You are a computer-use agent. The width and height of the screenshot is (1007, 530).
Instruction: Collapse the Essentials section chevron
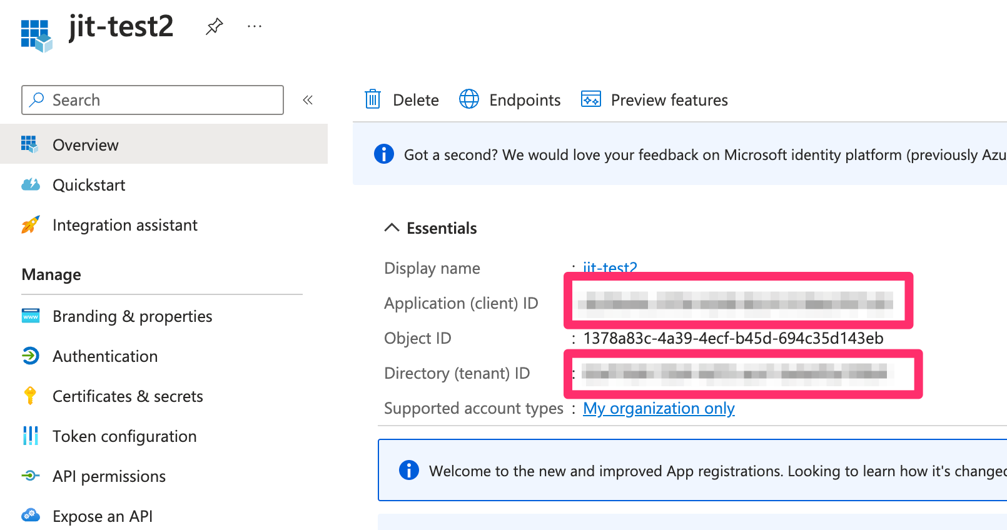tap(392, 227)
